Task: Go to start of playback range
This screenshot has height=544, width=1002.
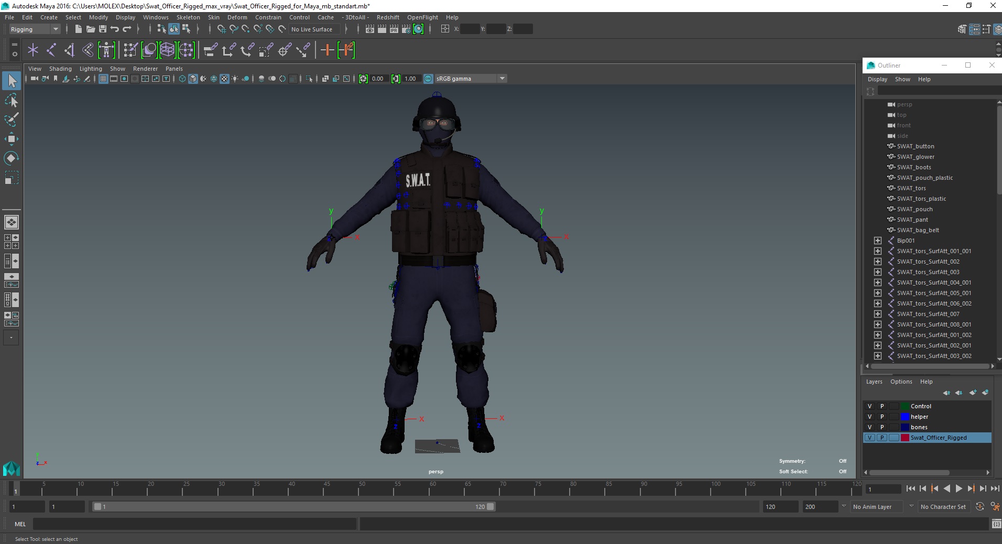Action: pyautogui.click(x=910, y=488)
